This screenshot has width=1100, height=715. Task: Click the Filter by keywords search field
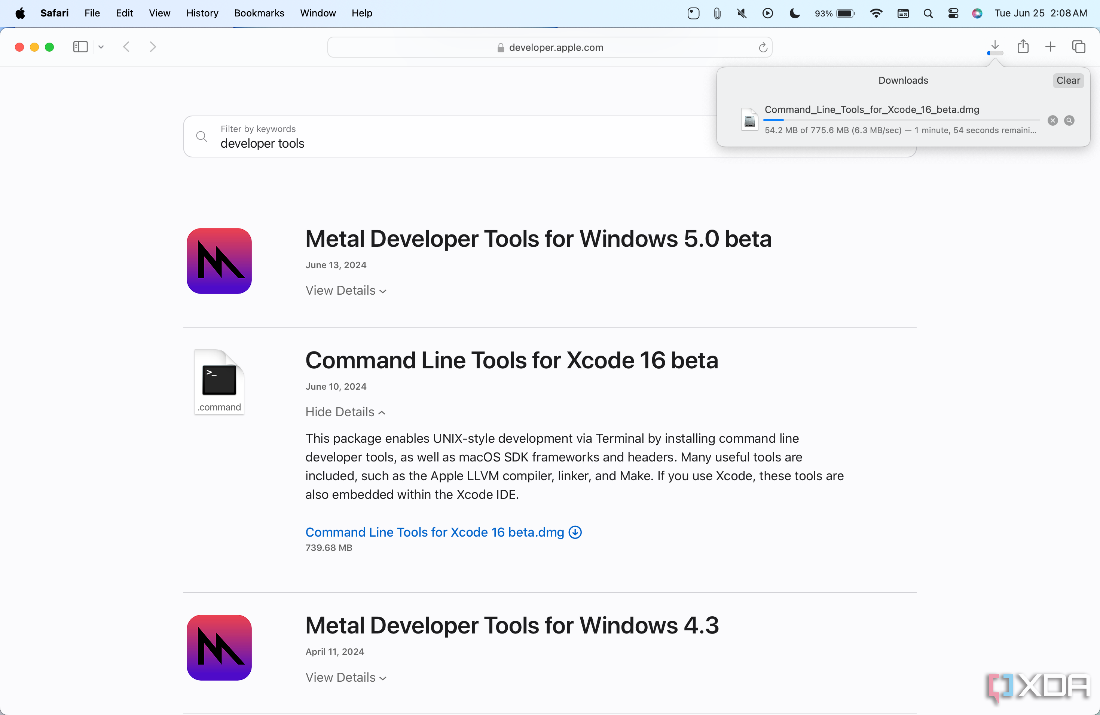click(550, 136)
